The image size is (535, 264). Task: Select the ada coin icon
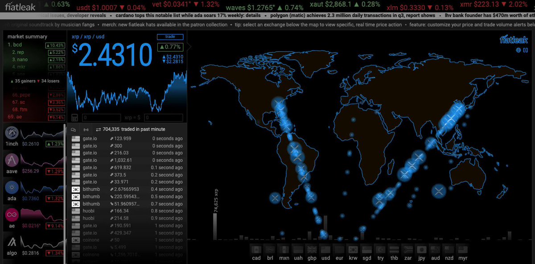click(x=12, y=188)
